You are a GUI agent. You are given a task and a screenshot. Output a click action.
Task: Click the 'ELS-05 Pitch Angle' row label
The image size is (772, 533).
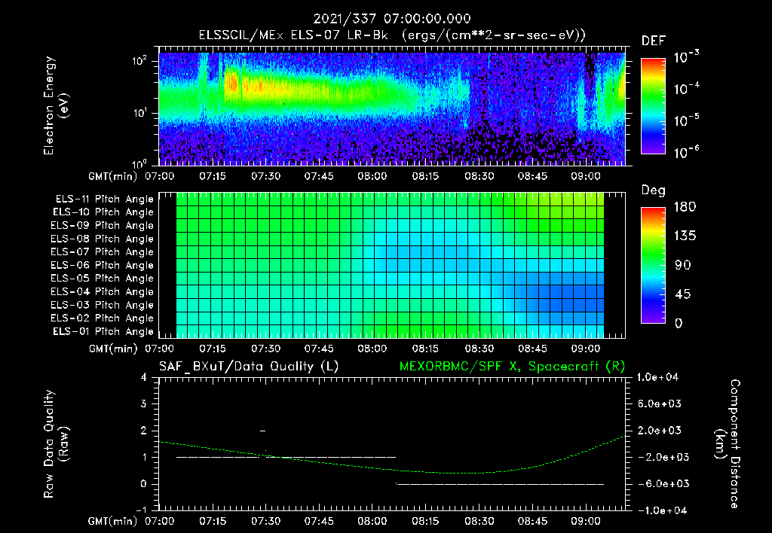click(103, 279)
